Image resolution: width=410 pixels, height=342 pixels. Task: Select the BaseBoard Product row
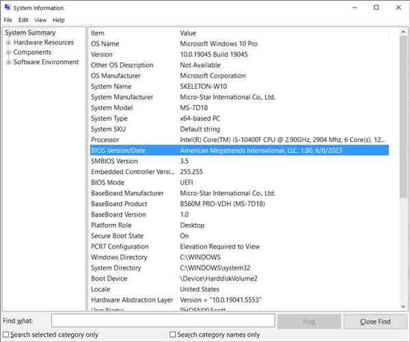239,204
